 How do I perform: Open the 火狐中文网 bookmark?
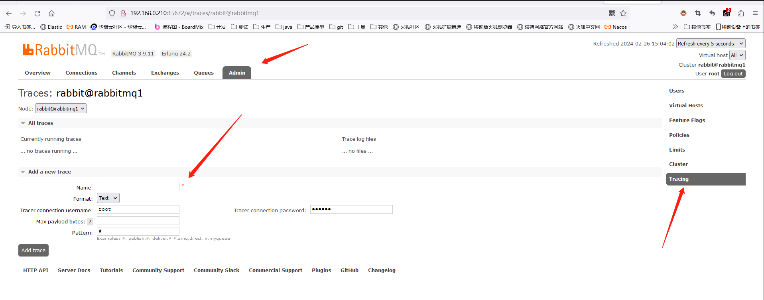pos(584,27)
